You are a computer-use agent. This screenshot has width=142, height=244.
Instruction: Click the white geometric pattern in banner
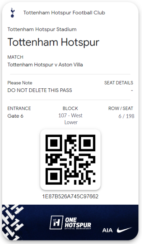13,222
